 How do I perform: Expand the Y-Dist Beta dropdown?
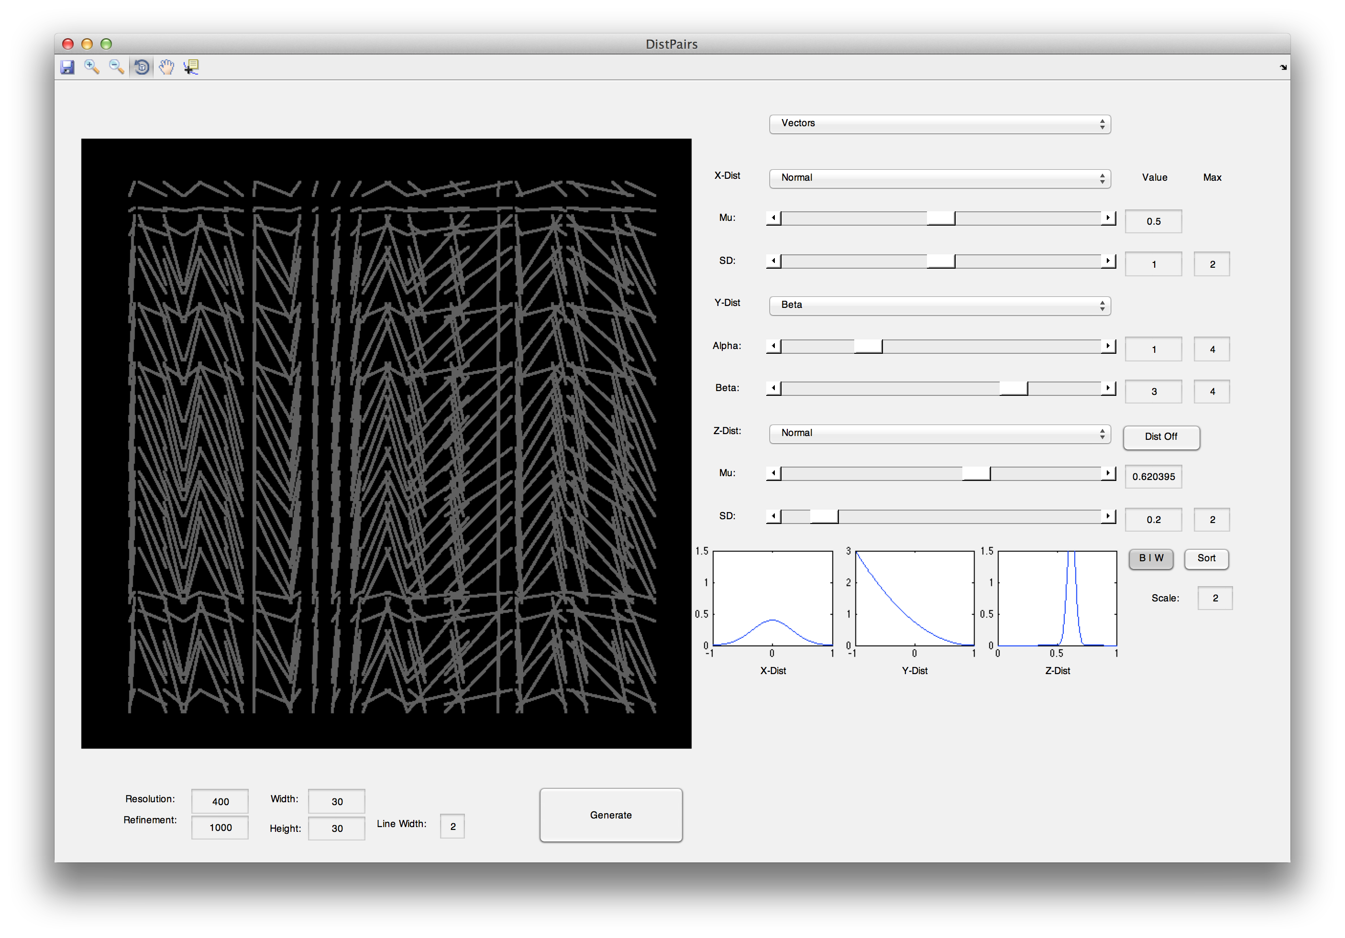(939, 305)
